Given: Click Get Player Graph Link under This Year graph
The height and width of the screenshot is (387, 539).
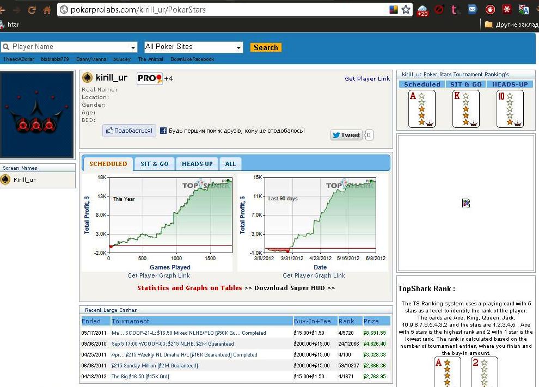Looking at the screenshot, I should coord(158,275).
